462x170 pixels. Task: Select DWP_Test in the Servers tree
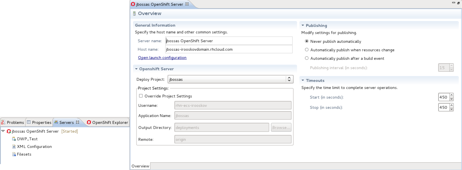tap(27, 139)
